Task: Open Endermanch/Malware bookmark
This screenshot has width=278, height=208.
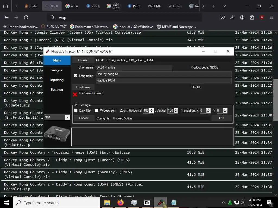Action: (x=90, y=27)
